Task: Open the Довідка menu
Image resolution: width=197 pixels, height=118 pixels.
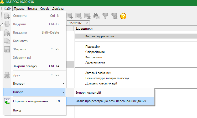Action: tap(58, 9)
